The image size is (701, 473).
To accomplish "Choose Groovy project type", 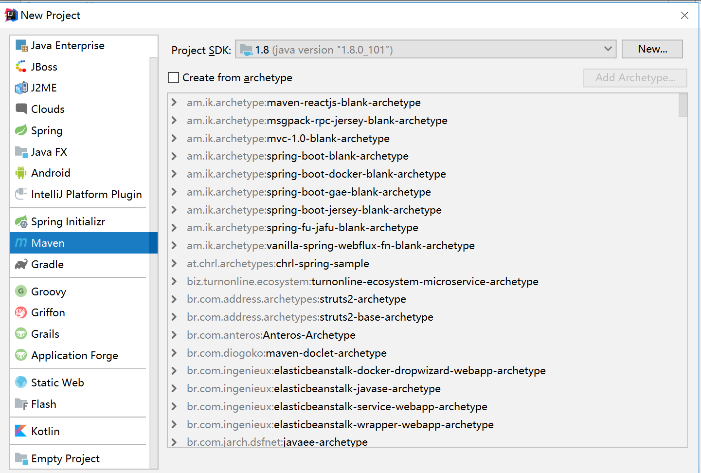I will coord(80,291).
